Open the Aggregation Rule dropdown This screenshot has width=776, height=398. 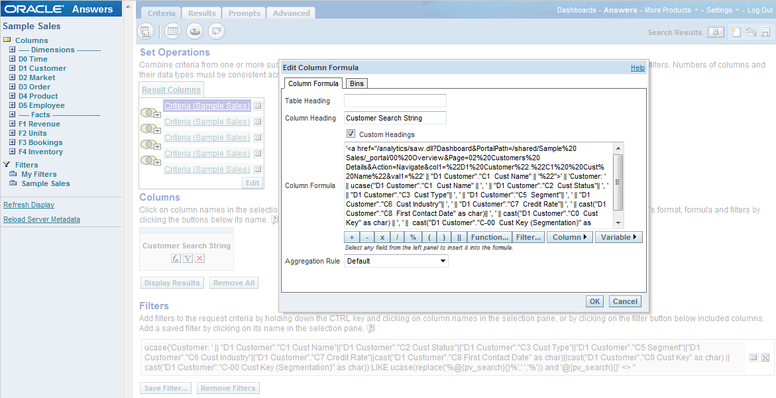(396, 261)
